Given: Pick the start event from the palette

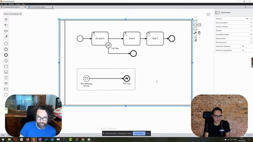Looking at the screenshot, I should coord(6,44).
